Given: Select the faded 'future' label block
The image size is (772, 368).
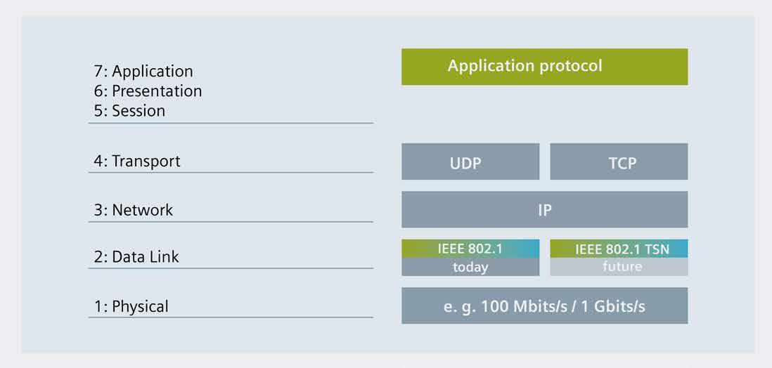Looking at the screenshot, I should click(619, 267).
